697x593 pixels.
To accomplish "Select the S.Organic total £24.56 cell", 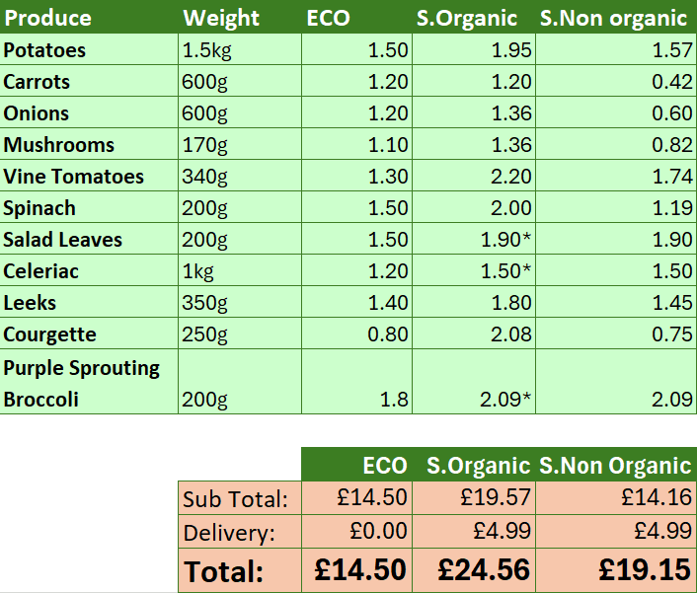I will pos(474,570).
